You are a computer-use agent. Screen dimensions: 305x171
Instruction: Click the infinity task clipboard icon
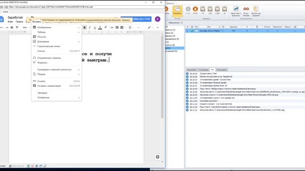(224, 10)
